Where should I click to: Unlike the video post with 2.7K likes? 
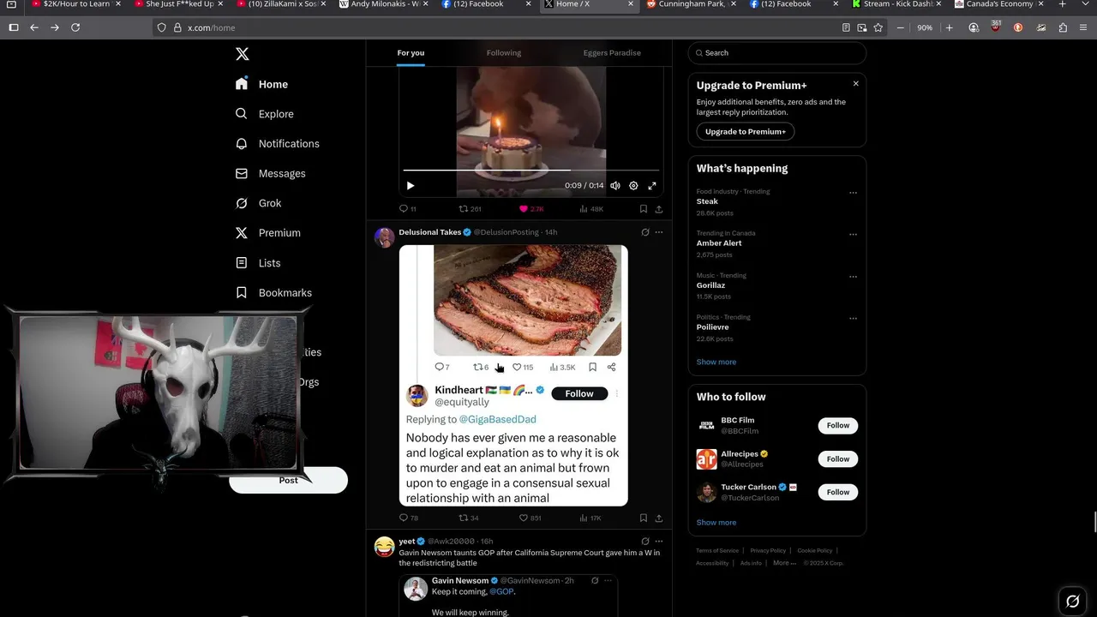coord(531,209)
